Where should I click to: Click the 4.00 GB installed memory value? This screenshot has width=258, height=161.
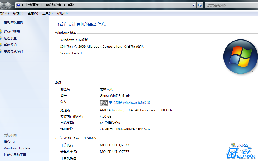click(x=106, y=117)
